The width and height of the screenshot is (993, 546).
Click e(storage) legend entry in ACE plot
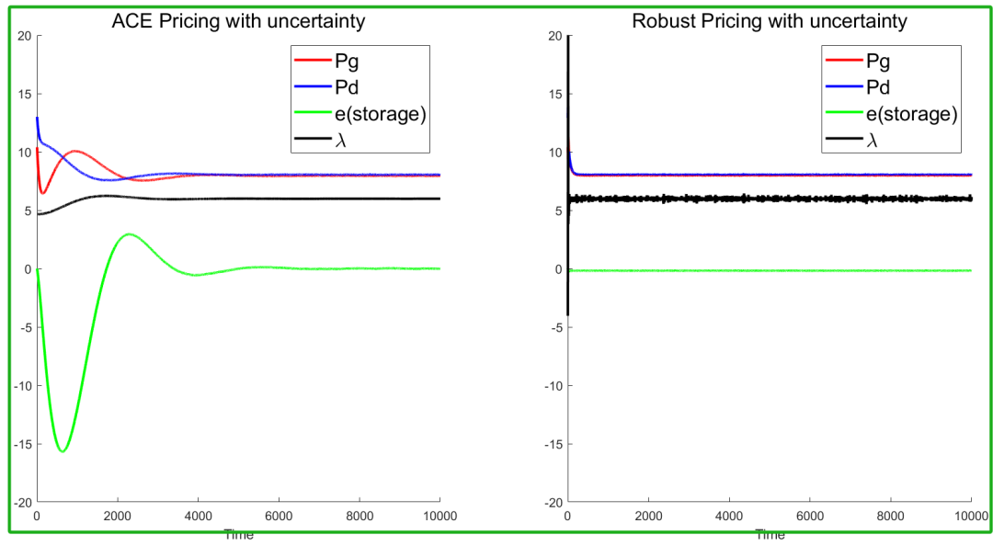[x=380, y=114]
